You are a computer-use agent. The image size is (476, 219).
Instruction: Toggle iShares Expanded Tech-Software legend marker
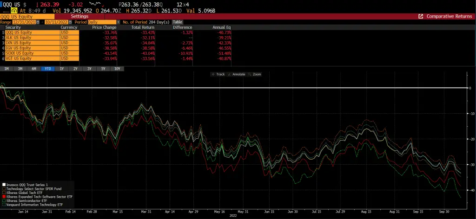[4, 197]
